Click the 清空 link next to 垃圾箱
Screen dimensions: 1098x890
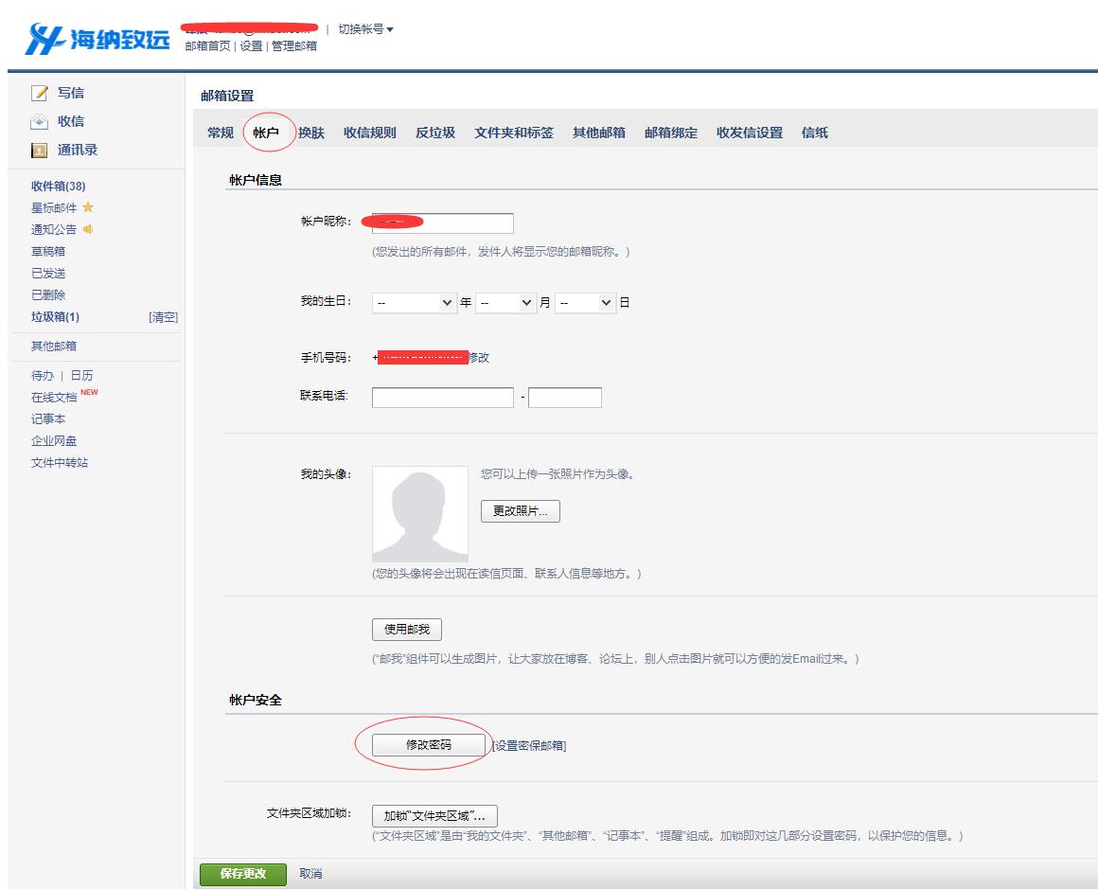(x=164, y=317)
